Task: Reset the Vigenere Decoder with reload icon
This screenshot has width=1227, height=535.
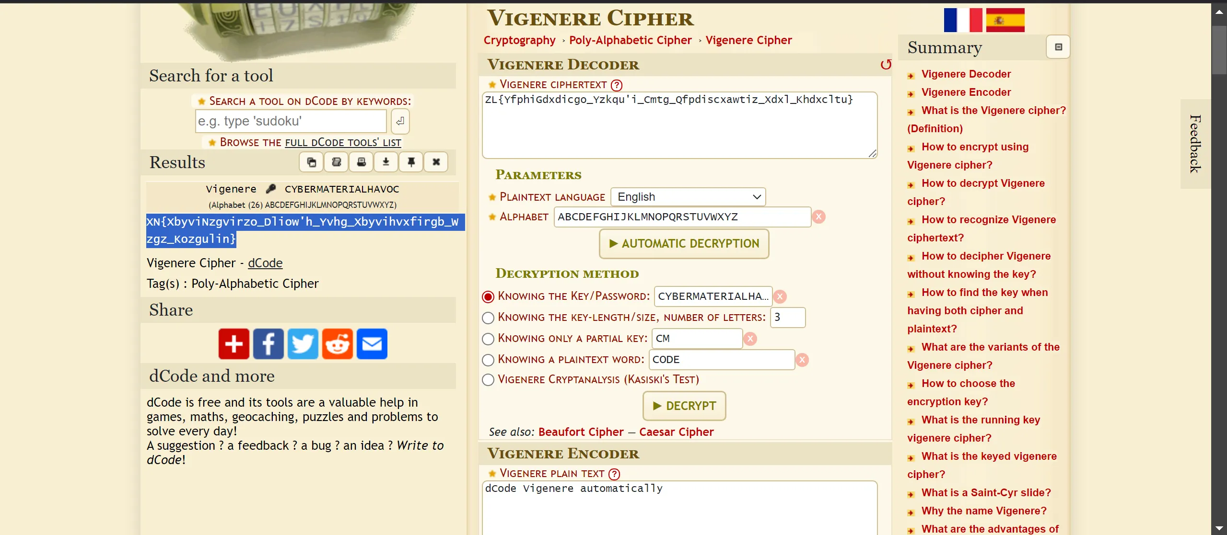Action: pos(885,65)
